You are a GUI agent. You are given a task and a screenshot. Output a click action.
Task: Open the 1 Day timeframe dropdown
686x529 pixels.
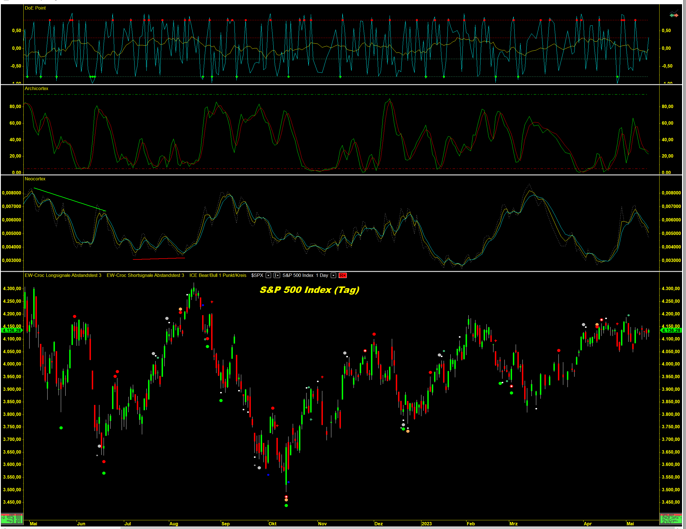[x=334, y=275]
